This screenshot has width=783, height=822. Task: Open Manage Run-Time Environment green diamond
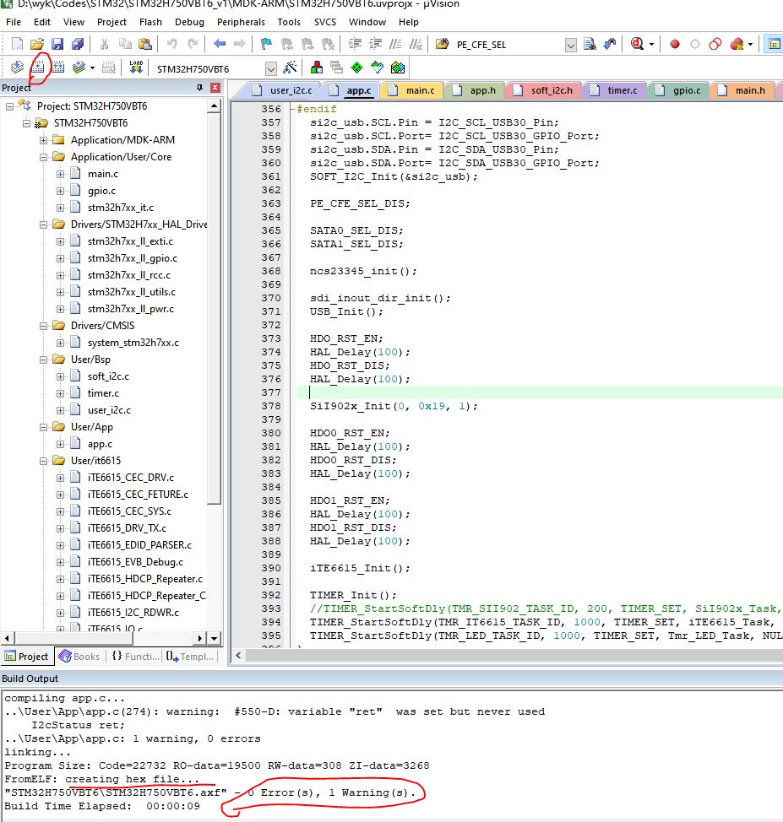[356, 68]
